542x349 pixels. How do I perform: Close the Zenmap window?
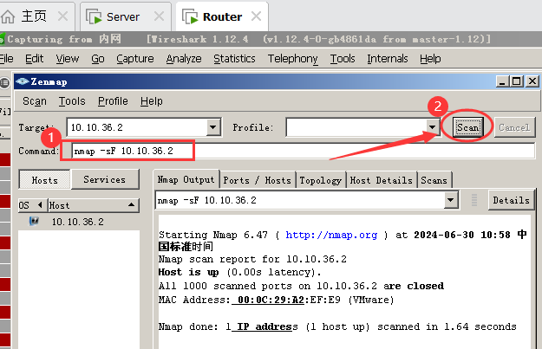[532, 81]
